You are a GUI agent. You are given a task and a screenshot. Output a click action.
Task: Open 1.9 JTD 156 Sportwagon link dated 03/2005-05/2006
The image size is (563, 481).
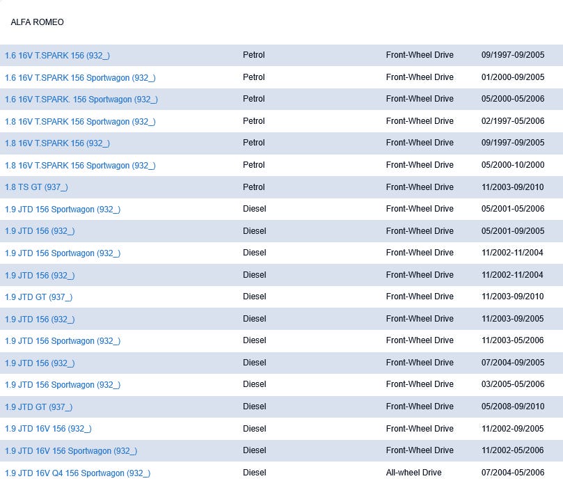(63, 384)
